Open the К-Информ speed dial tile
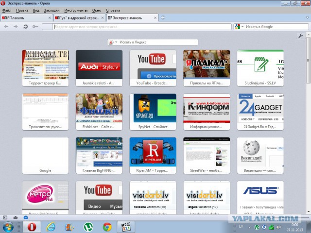Screen dimensions: 311x233 click(207, 112)
